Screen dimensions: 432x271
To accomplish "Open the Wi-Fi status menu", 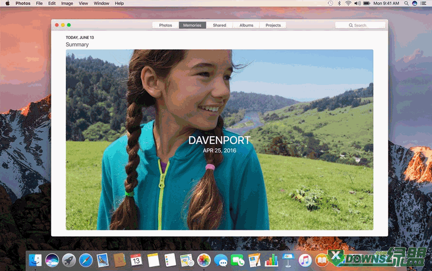I will (x=348, y=3).
